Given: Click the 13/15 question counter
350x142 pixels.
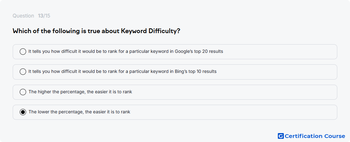Looking at the screenshot, I should point(44,16).
